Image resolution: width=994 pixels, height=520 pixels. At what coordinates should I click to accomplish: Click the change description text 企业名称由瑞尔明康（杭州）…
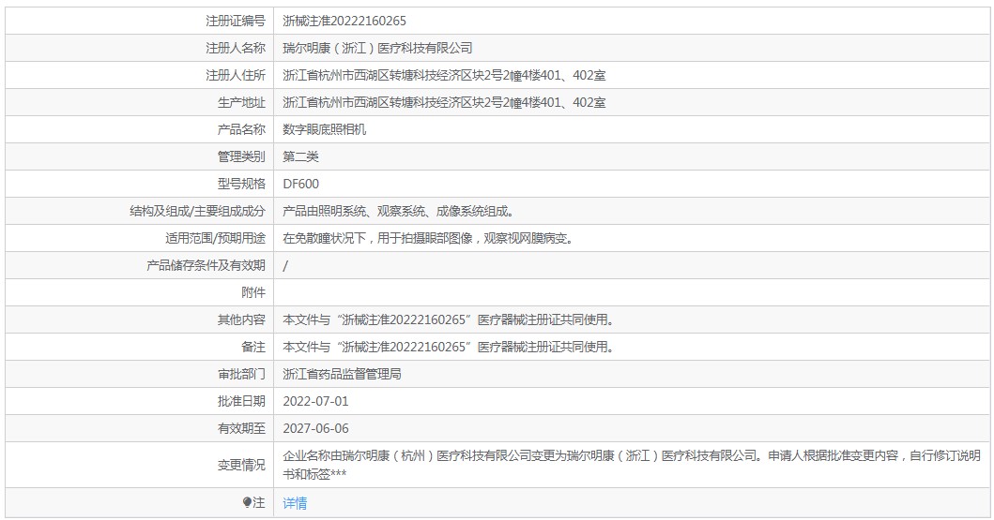632,465
